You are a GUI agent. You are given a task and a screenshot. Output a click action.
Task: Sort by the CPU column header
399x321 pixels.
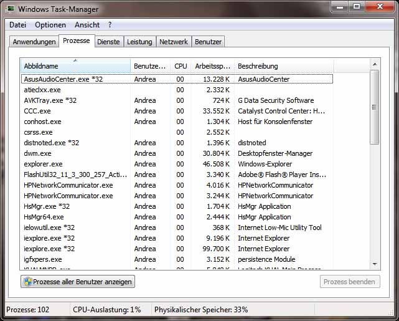[x=181, y=66]
